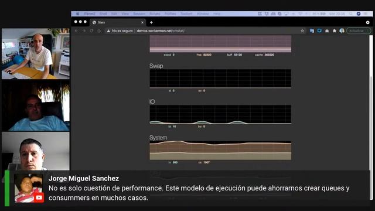Open the Help menu
The height and width of the screenshot is (211, 375).
217,14
